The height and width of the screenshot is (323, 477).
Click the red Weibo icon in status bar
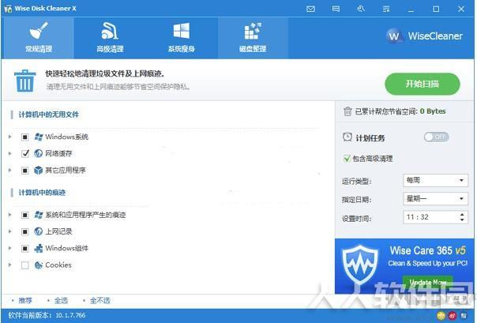452,316
